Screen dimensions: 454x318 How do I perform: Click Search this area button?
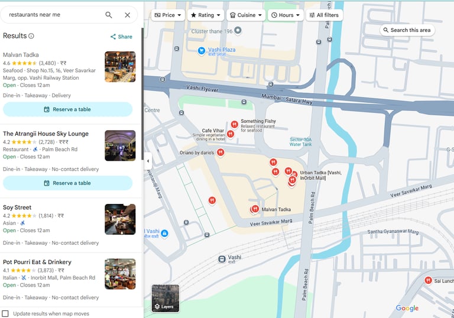point(407,30)
